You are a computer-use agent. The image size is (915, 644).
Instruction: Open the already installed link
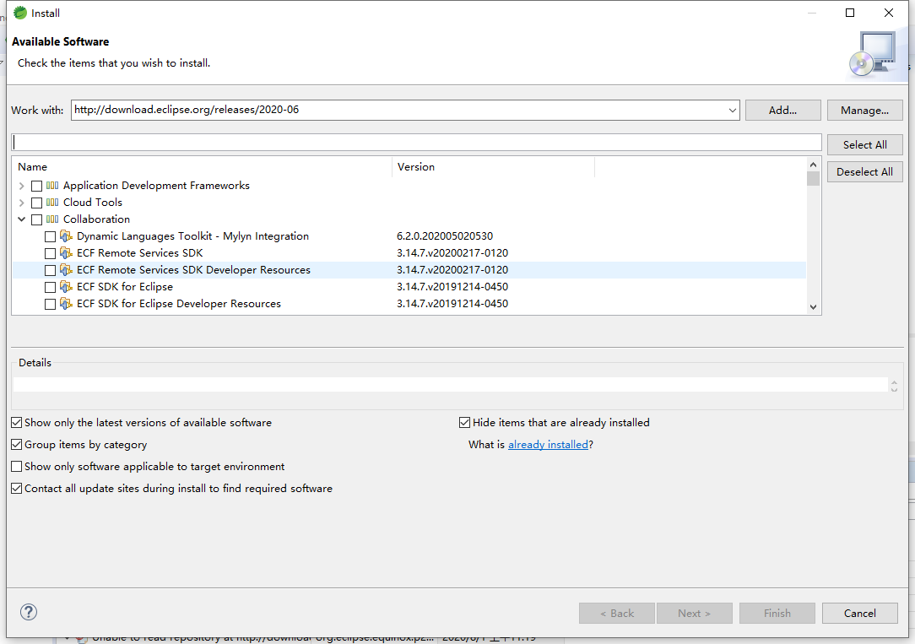click(548, 445)
